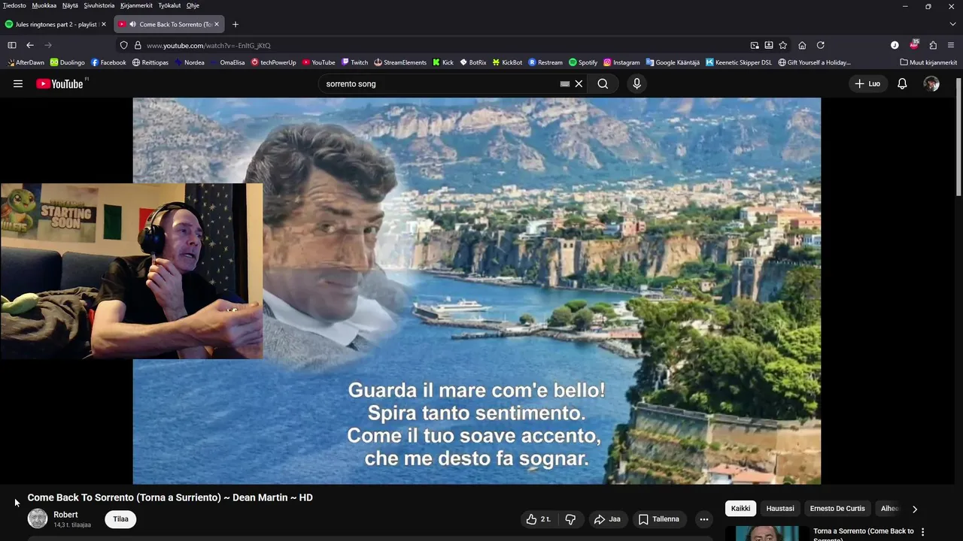Go to the YouTube home logo

coord(60,83)
